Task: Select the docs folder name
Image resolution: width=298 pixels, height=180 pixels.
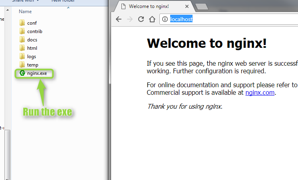Action: (32, 40)
